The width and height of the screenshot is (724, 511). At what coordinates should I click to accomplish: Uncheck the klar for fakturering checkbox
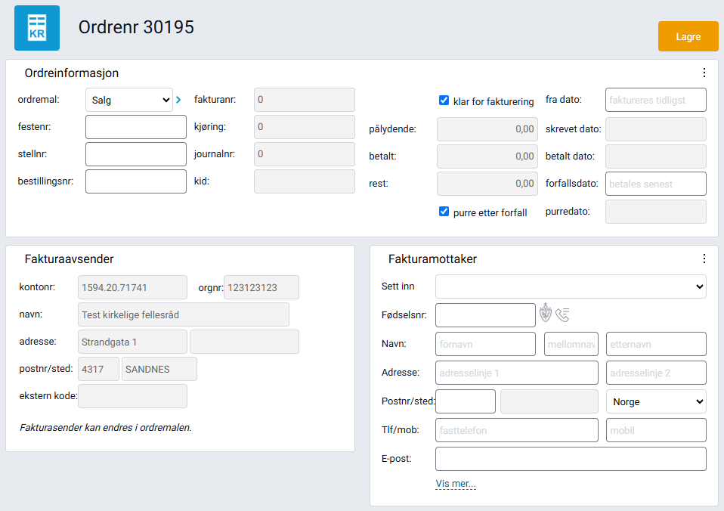444,101
